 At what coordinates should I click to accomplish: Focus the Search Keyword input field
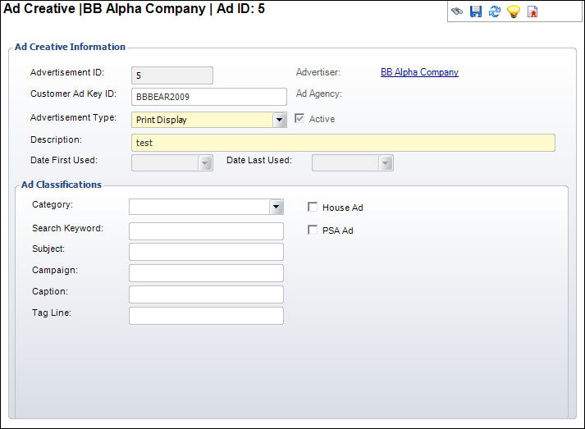(206, 230)
